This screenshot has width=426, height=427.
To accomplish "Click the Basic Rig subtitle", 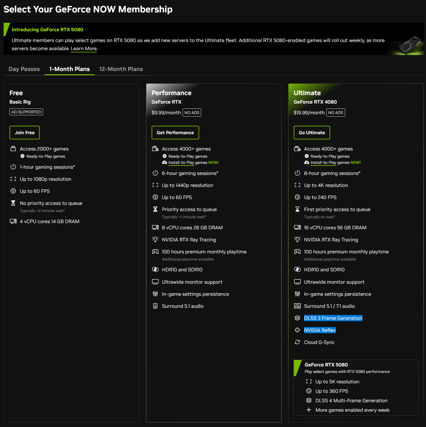I will tap(20, 102).
